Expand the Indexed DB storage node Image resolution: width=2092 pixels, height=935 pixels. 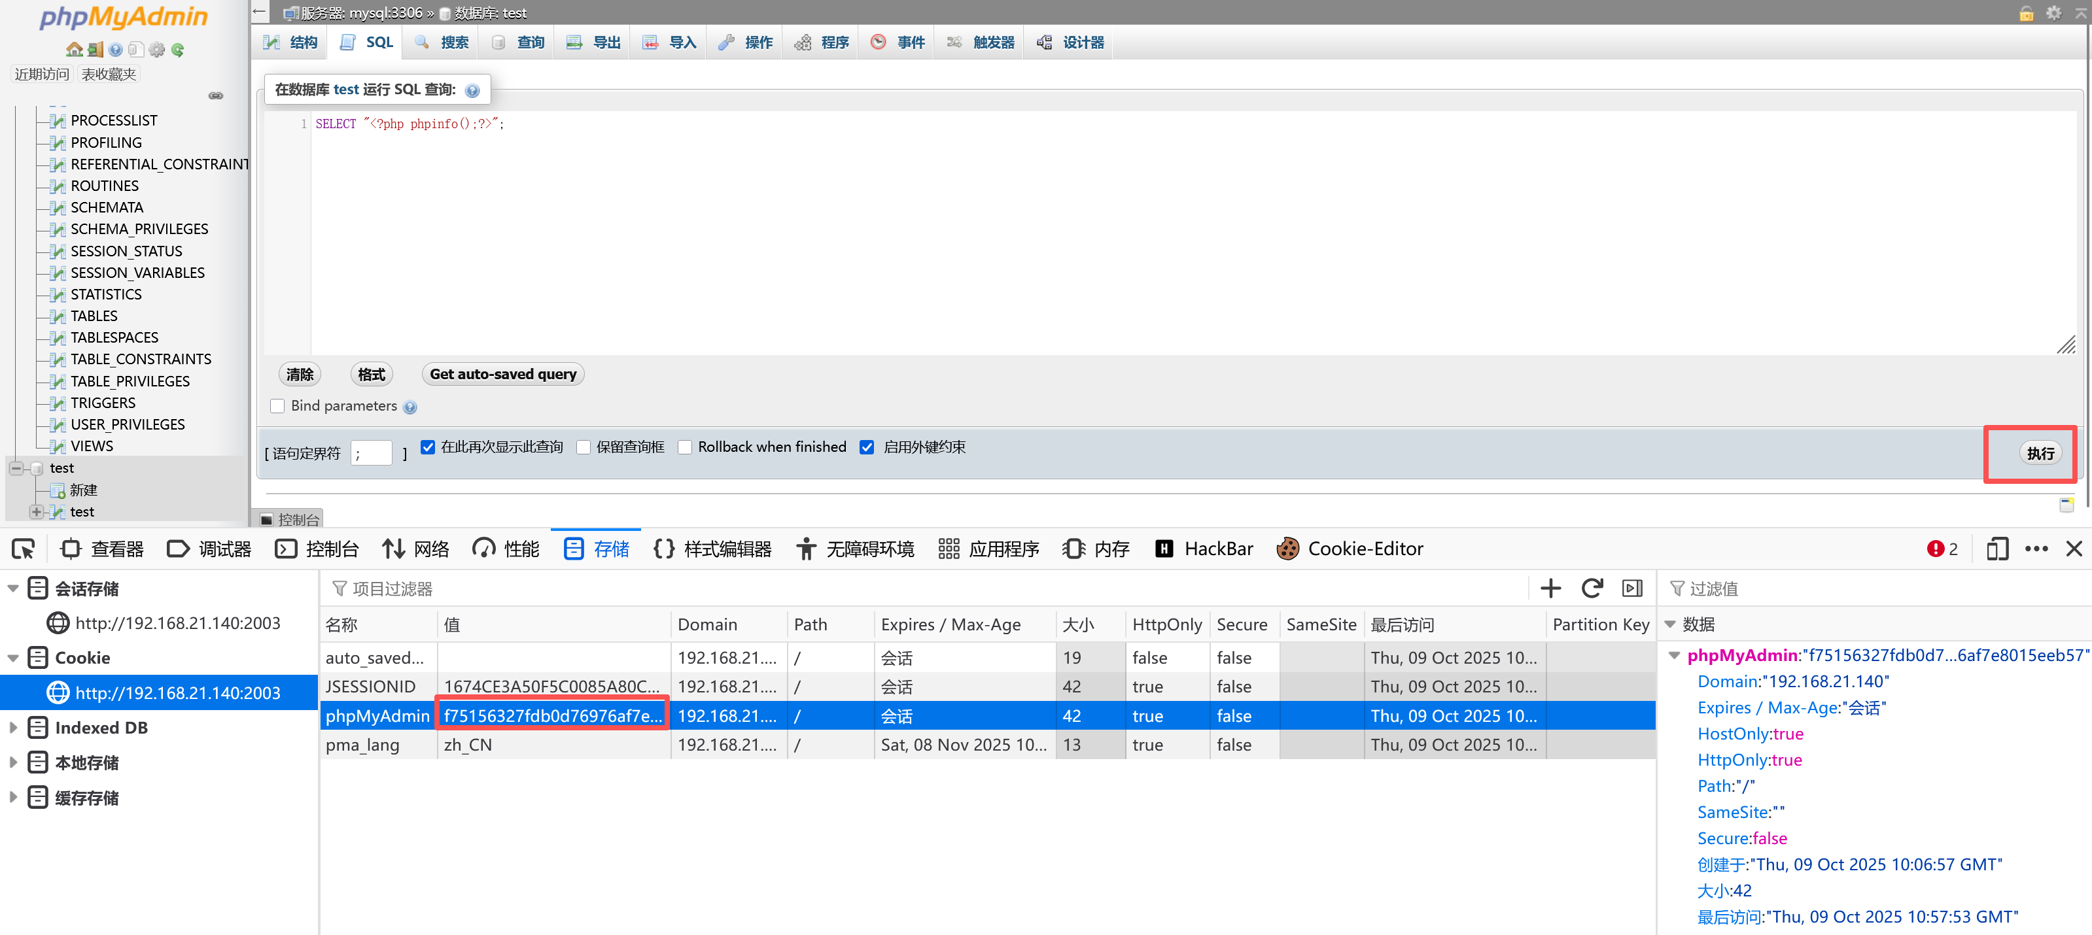click(13, 728)
